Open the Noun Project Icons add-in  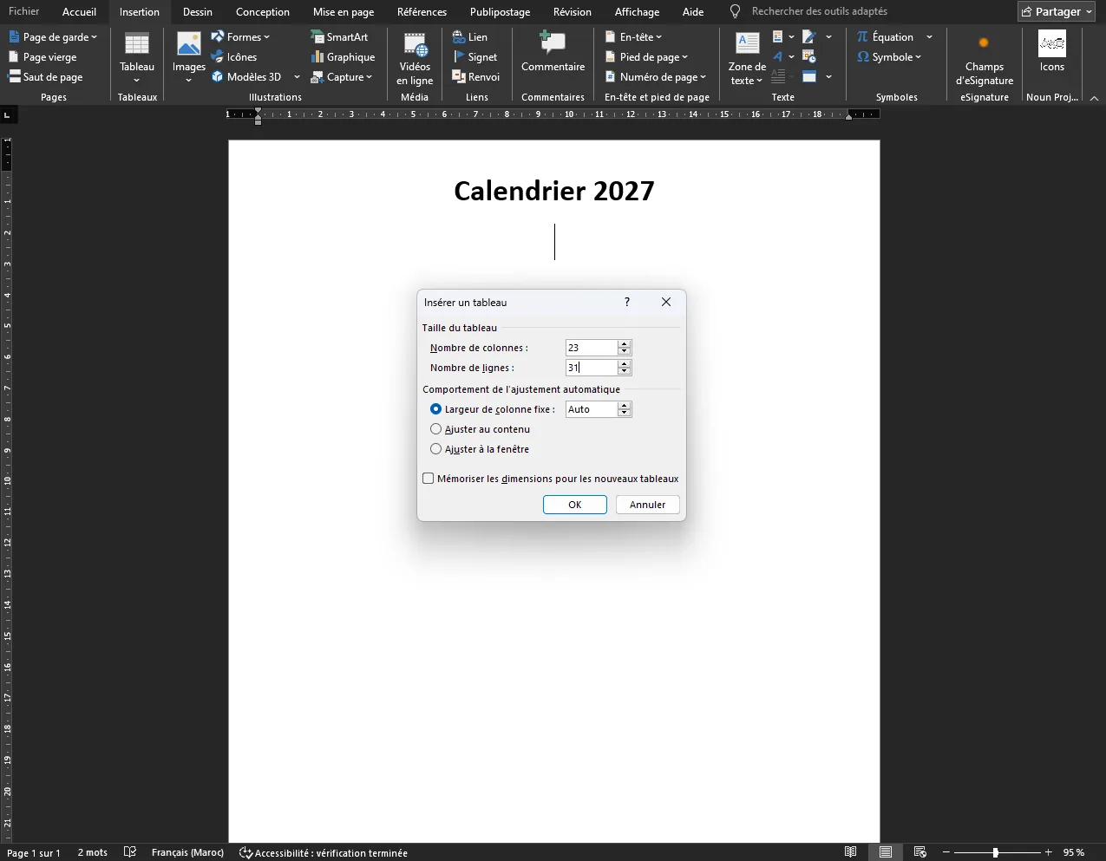1052,53
